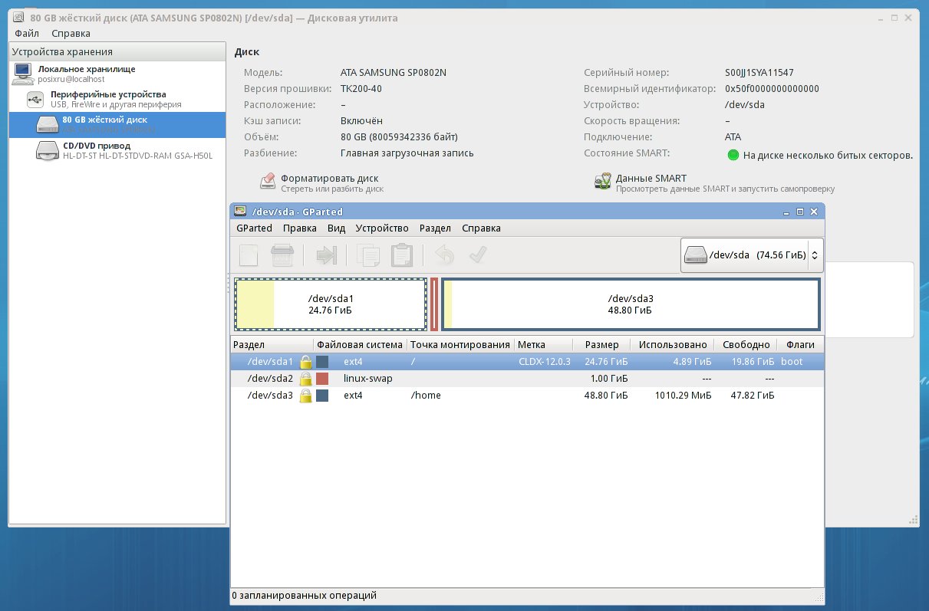Click the Disk Utility window title icon
Viewport: 929px width, 611px height.
click(x=19, y=18)
